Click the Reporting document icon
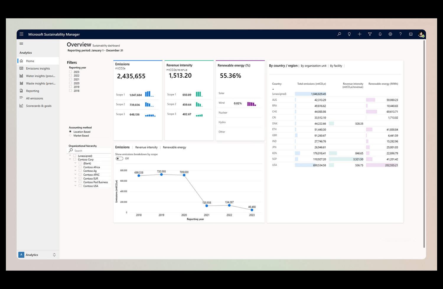The width and height of the screenshot is (443, 289). pyautogui.click(x=21, y=91)
